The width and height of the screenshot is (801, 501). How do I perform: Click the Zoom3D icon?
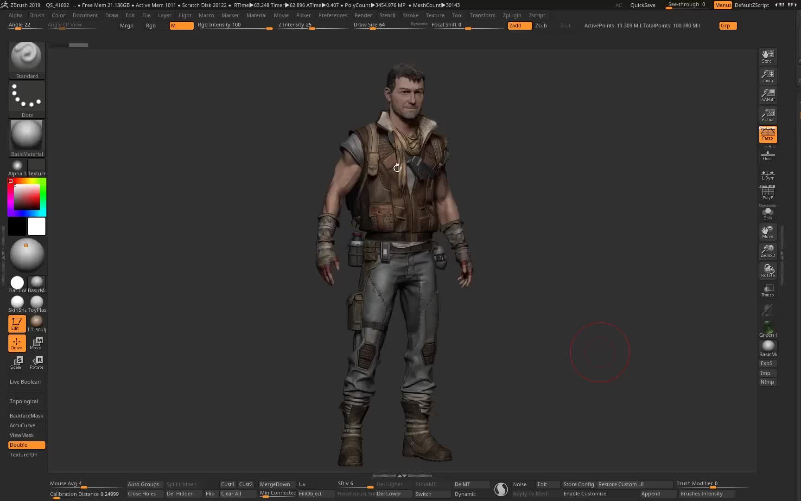(768, 251)
